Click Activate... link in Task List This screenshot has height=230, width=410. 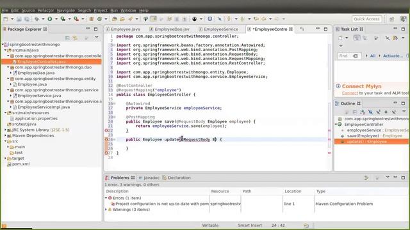393,56
